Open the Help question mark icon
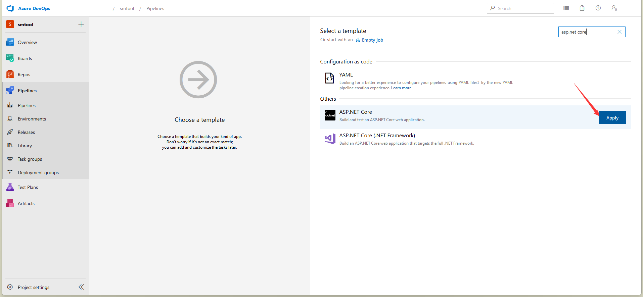 (x=598, y=8)
